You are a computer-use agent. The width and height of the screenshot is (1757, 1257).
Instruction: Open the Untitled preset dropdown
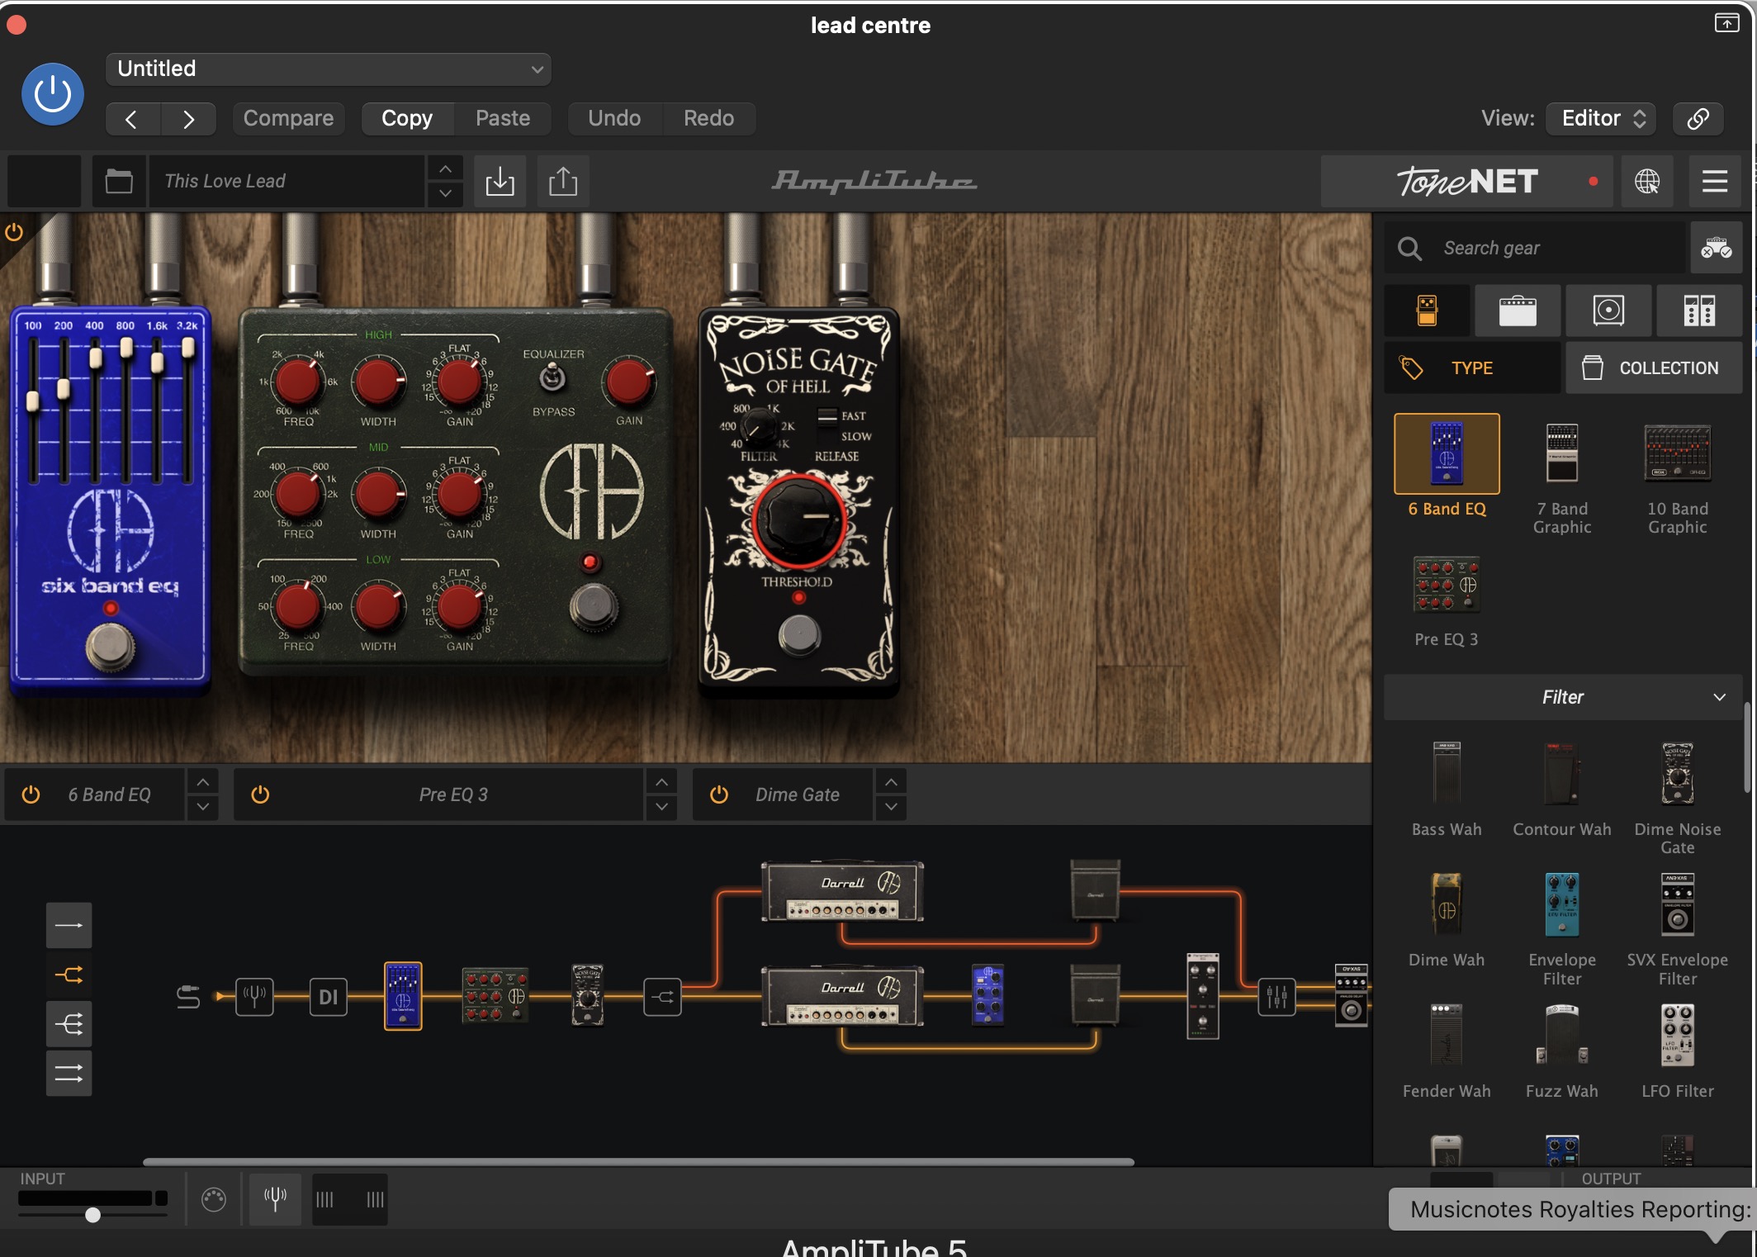click(329, 69)
